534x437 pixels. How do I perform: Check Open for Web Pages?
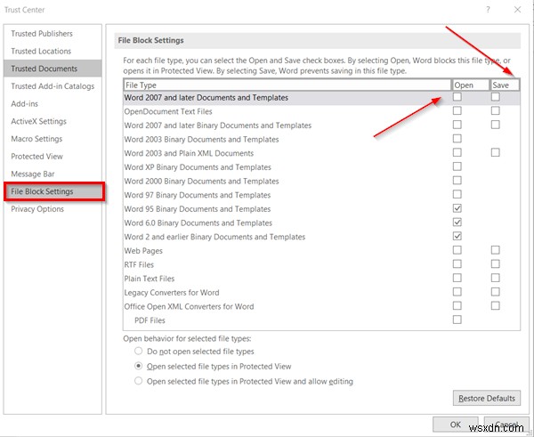pos(457,250)
